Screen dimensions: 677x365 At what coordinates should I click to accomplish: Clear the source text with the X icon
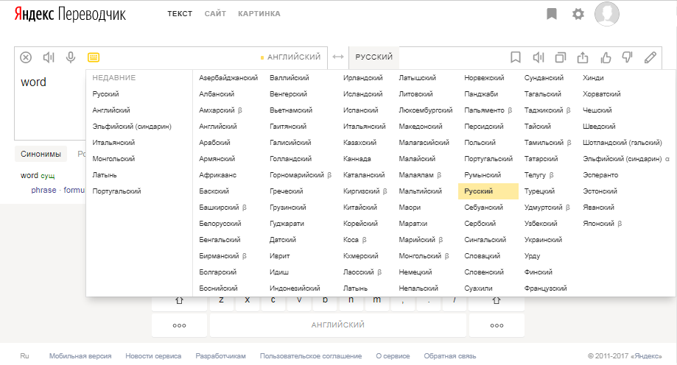click(26, 57)
